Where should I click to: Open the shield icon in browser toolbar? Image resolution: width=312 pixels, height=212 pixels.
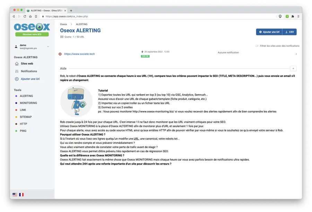pyautogui.click(x=280, y=17)
